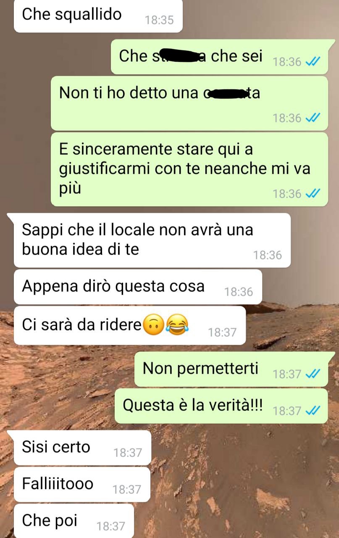Click the crying-laughing emoji
339x538 pixels.
click(x=178, y=325)
